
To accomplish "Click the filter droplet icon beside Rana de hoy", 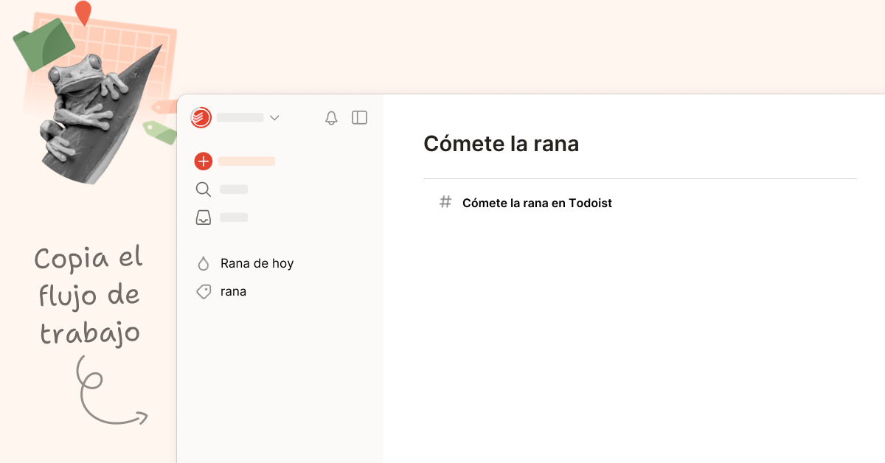I will coord(203,264).
